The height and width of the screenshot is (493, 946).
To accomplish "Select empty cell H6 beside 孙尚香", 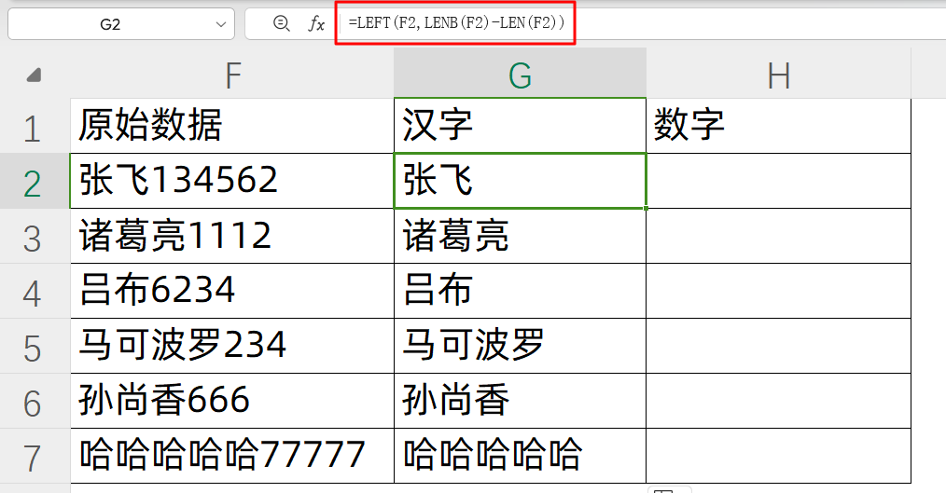I will click(778, 401).
